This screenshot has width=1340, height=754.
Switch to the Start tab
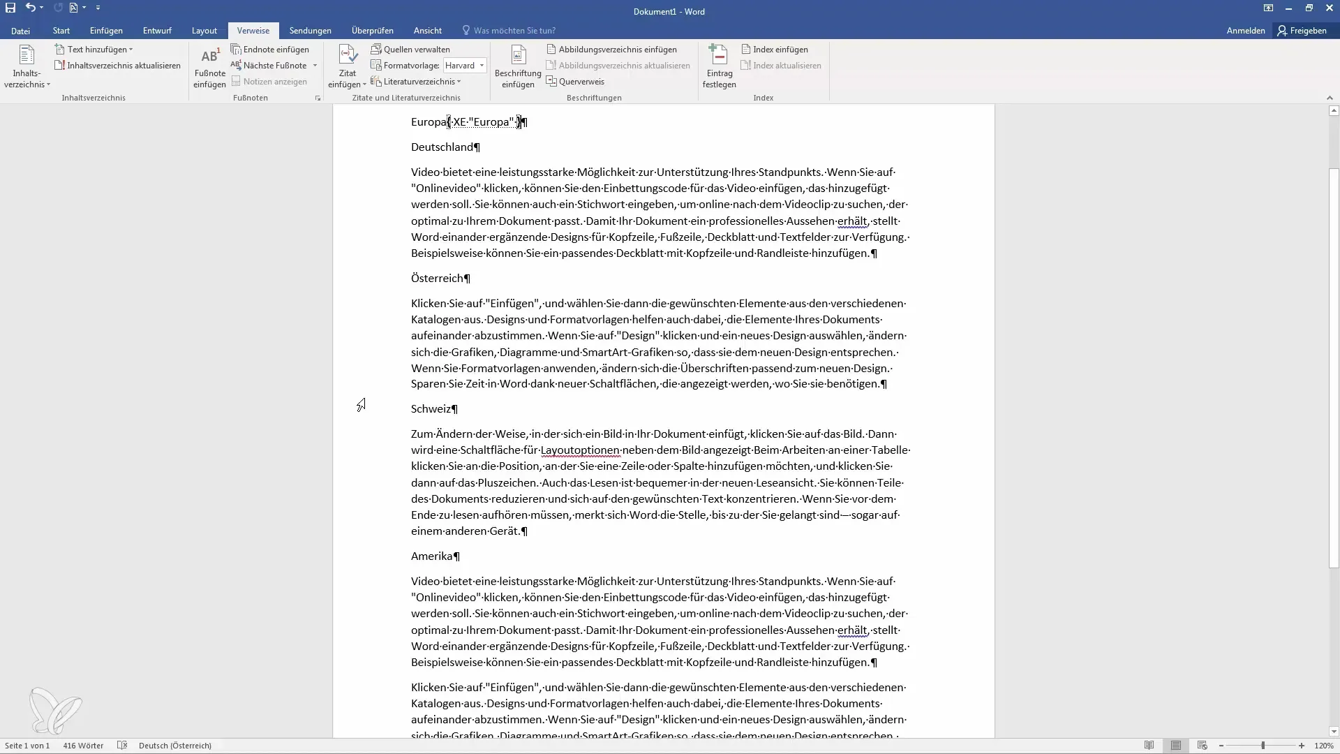[x=61, y=31]
